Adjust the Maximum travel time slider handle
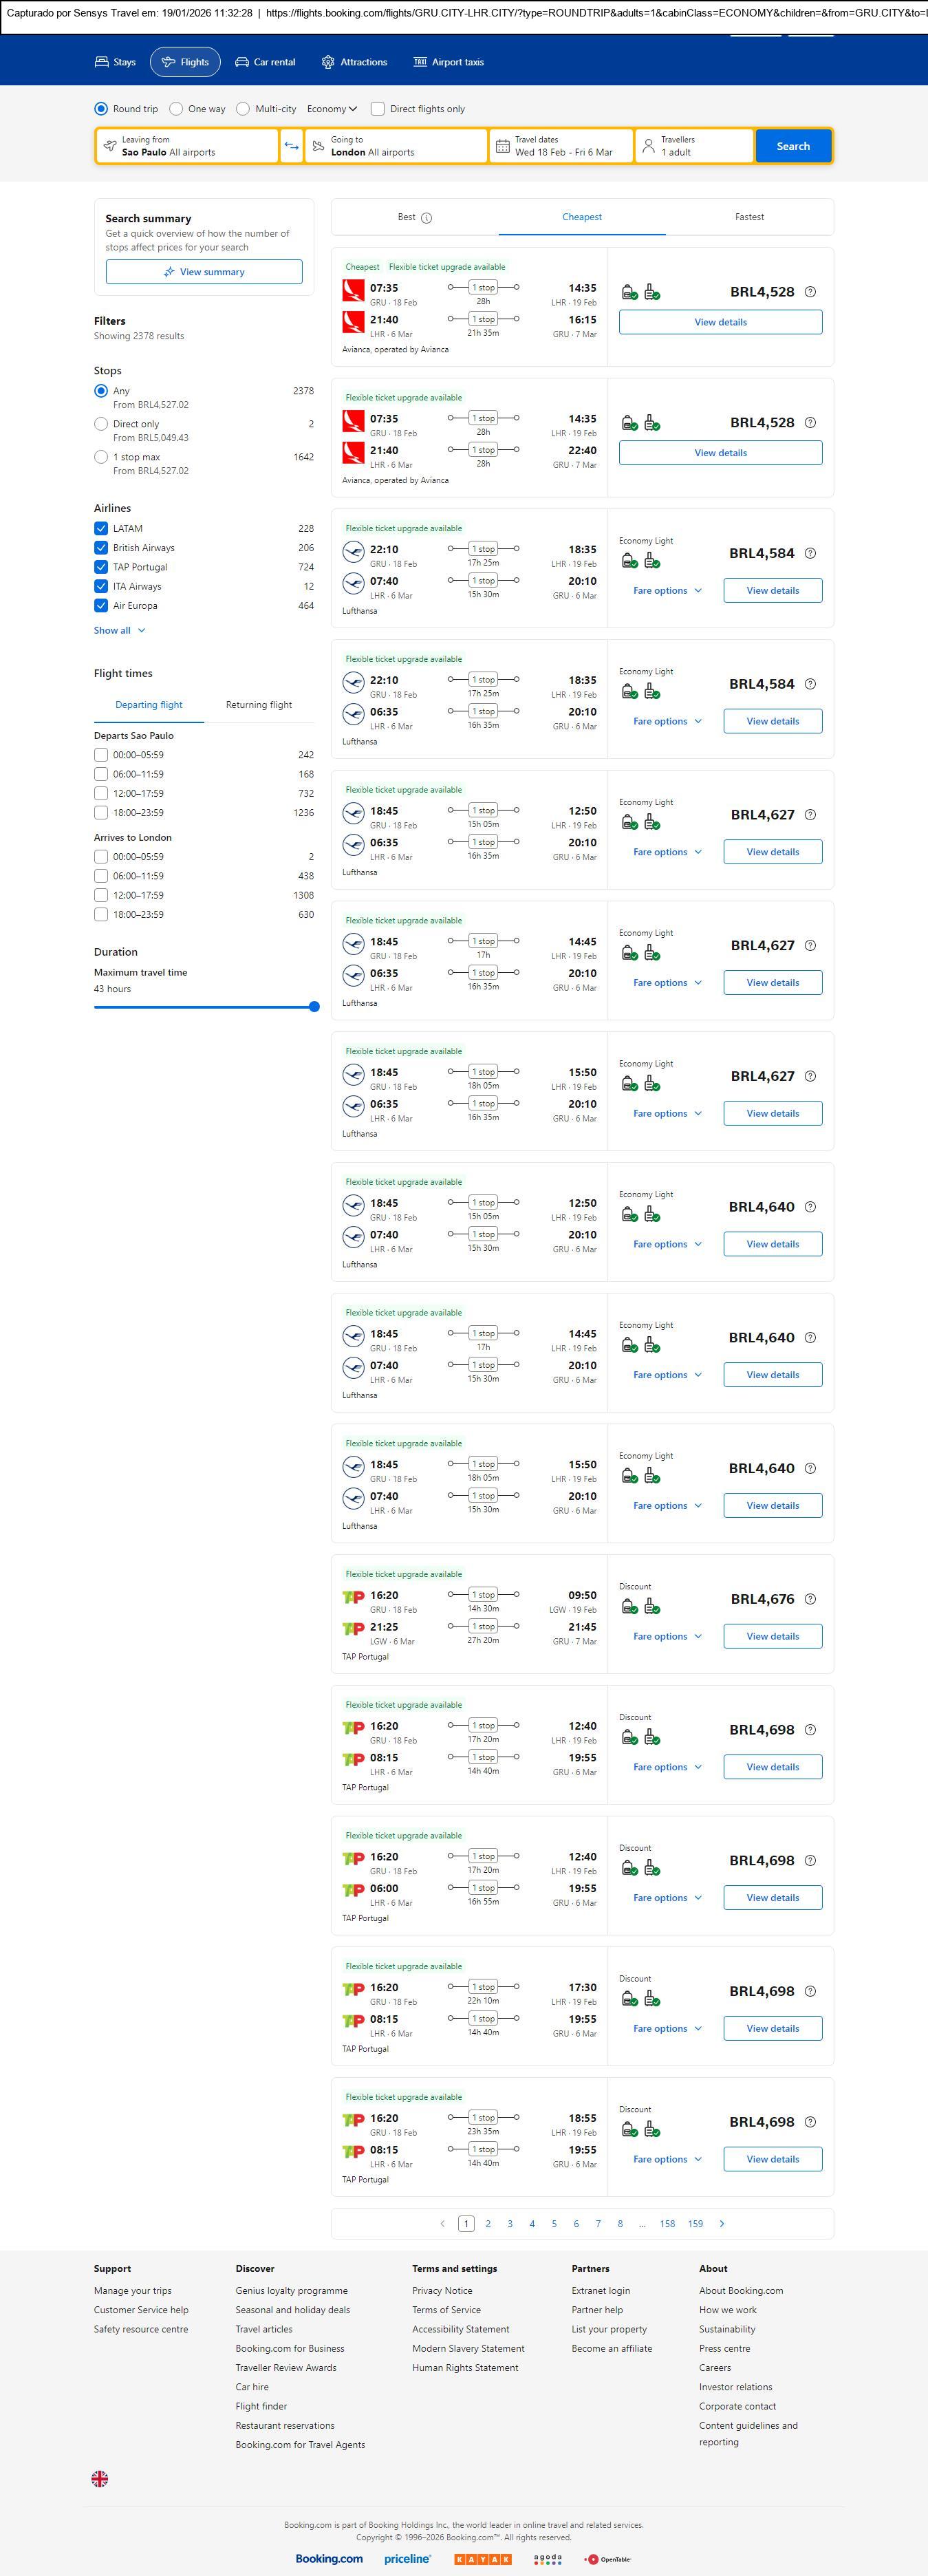This screenshot has height=2576, width=928. [314, 1007]
